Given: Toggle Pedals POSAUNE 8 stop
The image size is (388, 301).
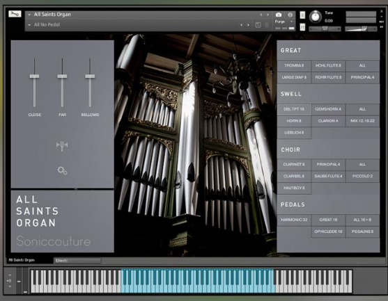Looking at the screenshot, I should 362,232.
